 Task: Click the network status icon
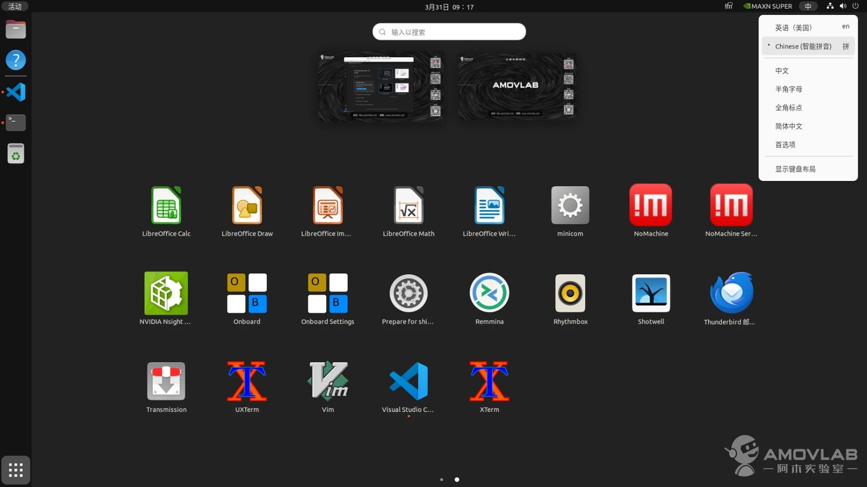[x=830, y=6]
